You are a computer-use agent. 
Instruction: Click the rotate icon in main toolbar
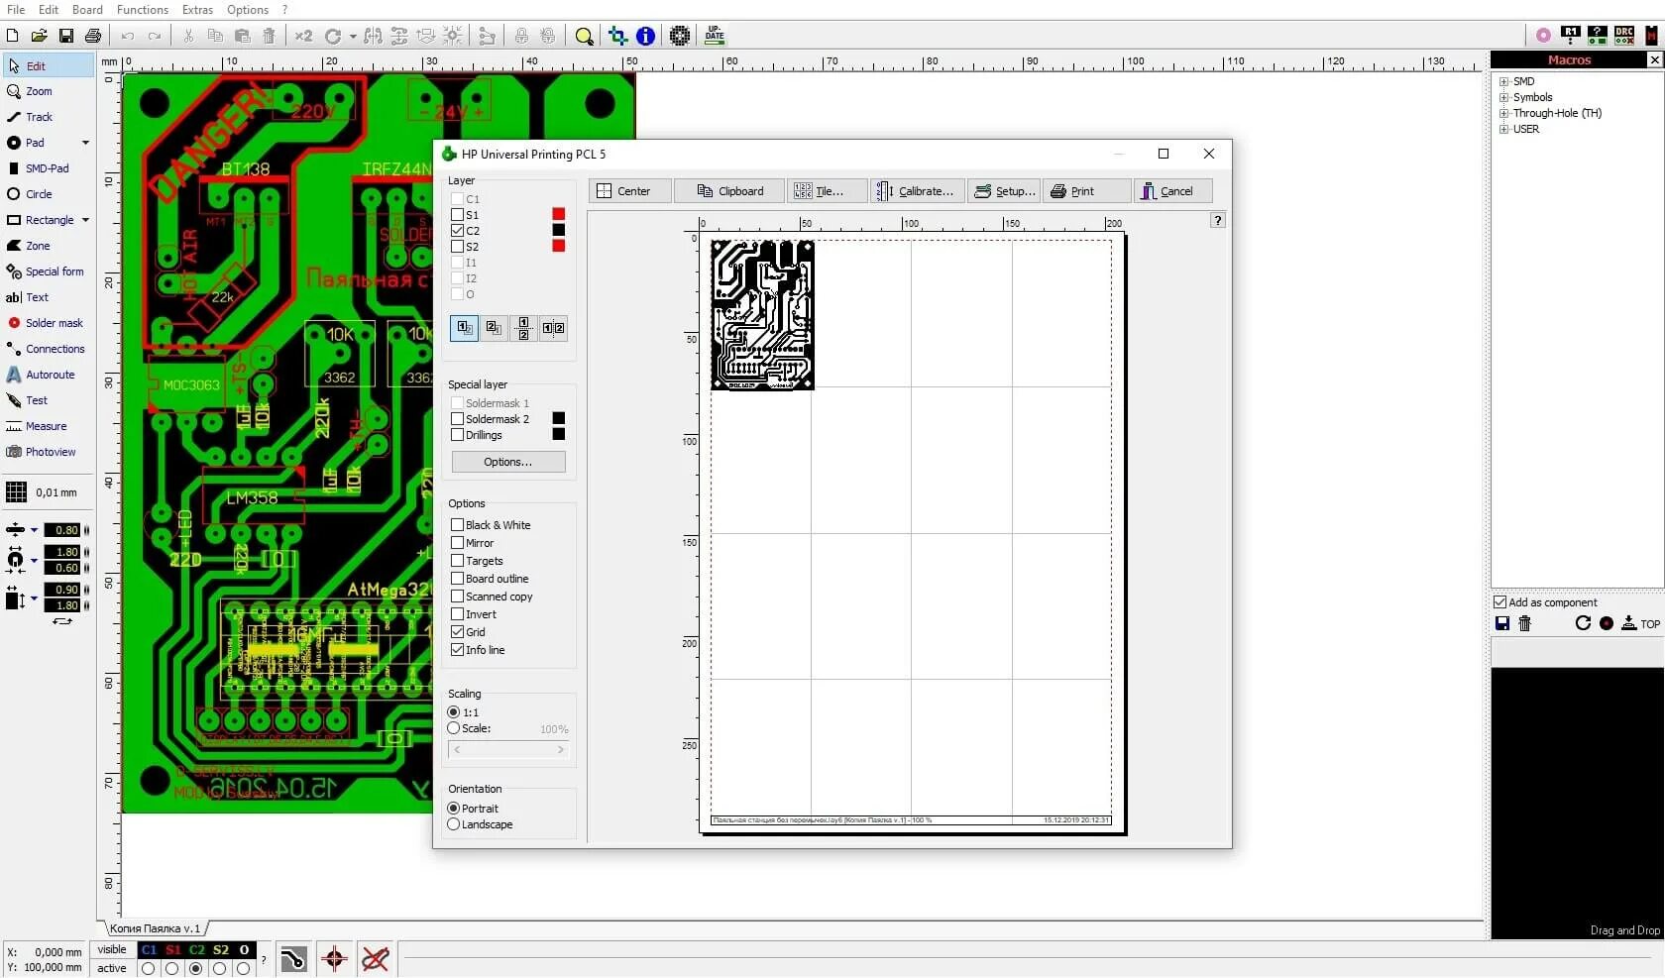332,36
